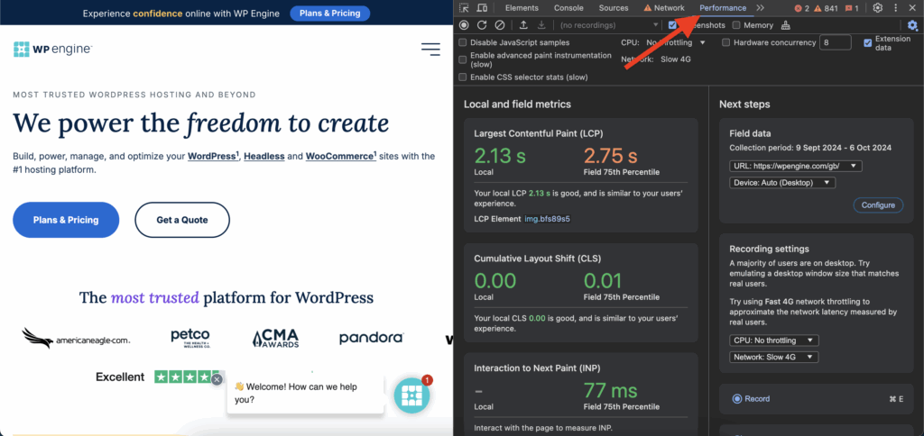Open Recording settings Network Slow 4G dropdown
This screenshot has width=924, height=436.
tap(773, 357)
